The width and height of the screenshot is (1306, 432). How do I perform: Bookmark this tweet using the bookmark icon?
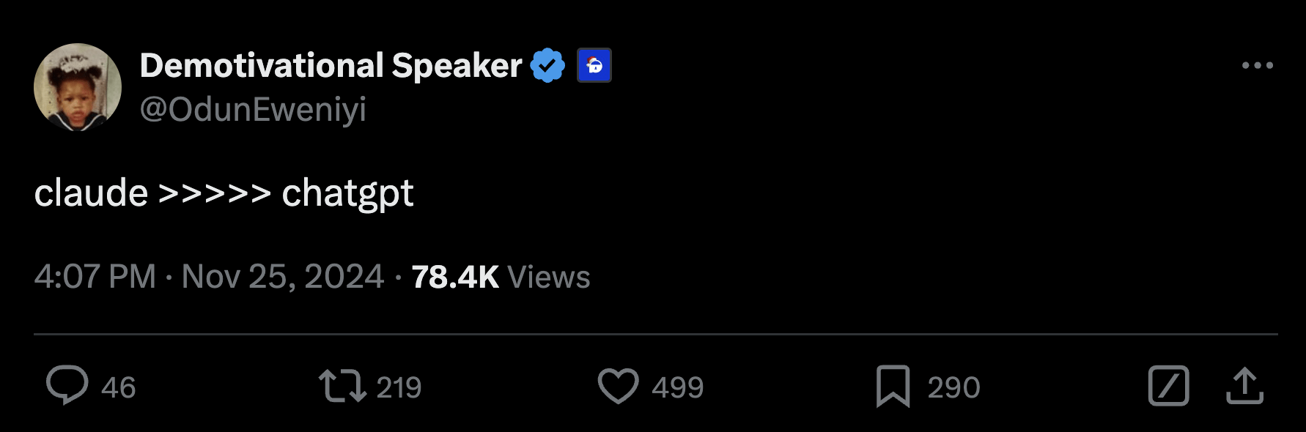[893, 386]
